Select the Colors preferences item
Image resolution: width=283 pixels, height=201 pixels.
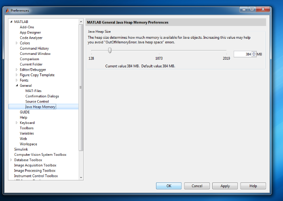(x=25, y=43)
